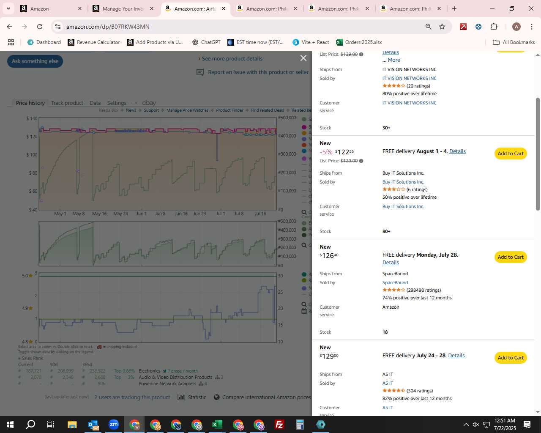Open Outlook from the taskbar
The height and width of the screenshot is (433, 541).
click(93, 425)
